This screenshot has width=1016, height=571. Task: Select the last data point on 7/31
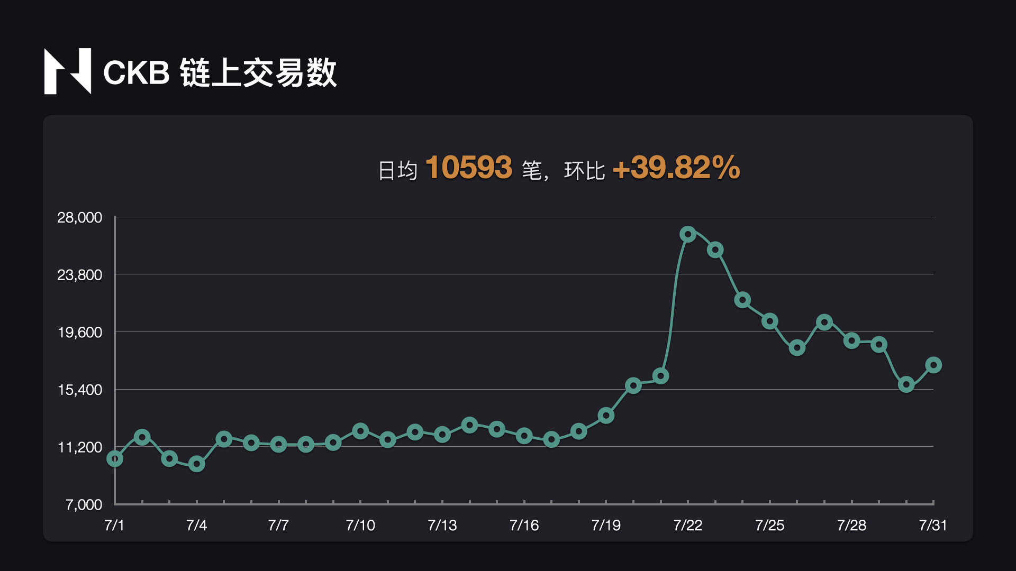(x=933, y=365)
